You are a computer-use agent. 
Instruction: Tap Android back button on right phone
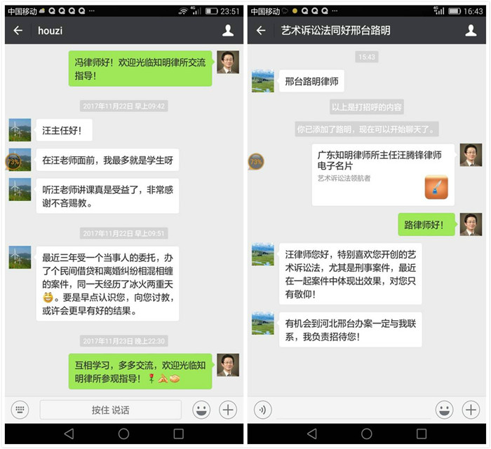312,434
